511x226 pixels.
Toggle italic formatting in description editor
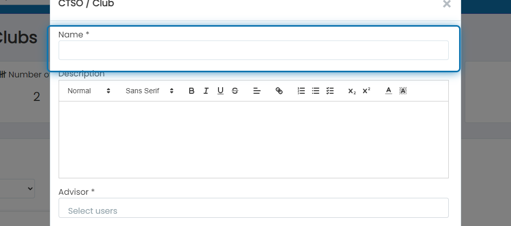[206, 91]
